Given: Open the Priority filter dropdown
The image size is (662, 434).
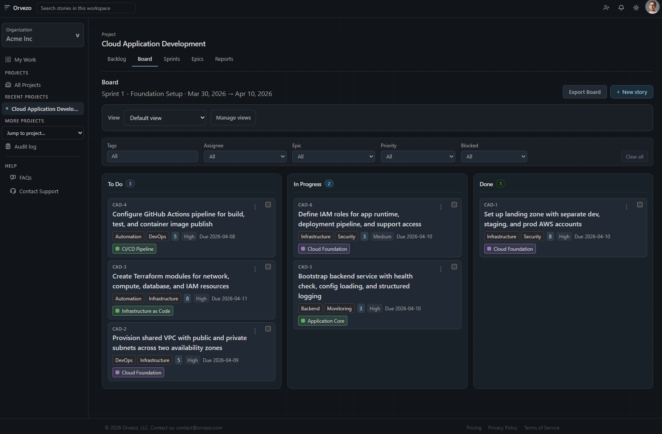Looking at the screenshot, I should pyautogui.click(x=418, y=156).
